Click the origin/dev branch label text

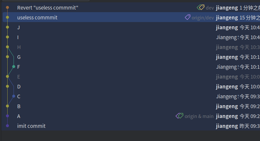pyautogui.click(x=203, y=18)
